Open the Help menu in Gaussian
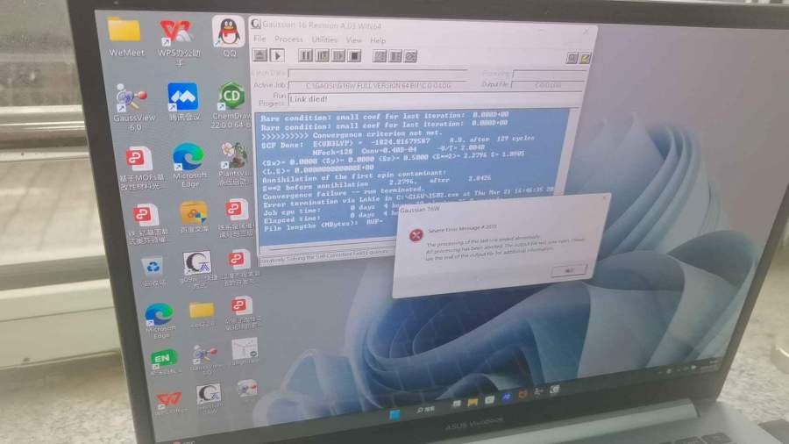This screenshot has width=789, height=444. click(378, 40)
